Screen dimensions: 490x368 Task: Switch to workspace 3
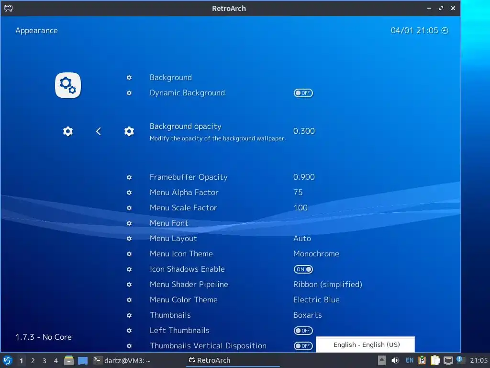click(x=45, y=361)
